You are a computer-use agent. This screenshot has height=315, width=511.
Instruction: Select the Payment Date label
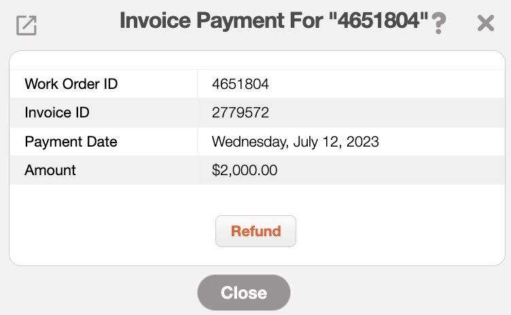pos(71,142)
